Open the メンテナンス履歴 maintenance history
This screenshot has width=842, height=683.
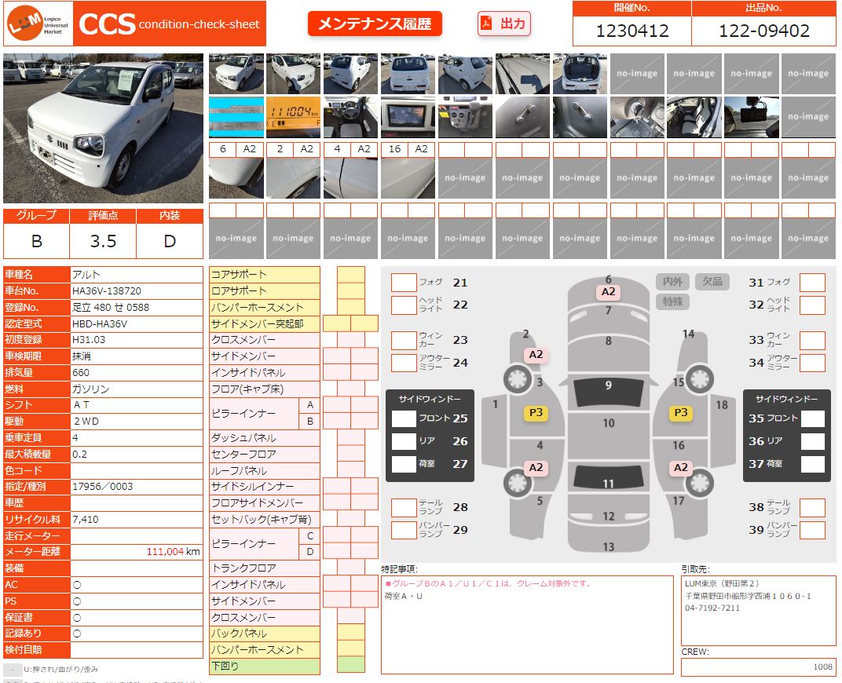point(375,24)
